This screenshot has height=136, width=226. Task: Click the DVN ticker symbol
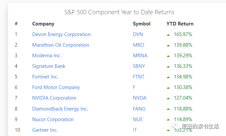tap(138, 34)
